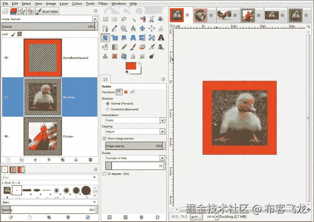Open the Layer menu
Viewport: 314px width, 222px height.
64,4
